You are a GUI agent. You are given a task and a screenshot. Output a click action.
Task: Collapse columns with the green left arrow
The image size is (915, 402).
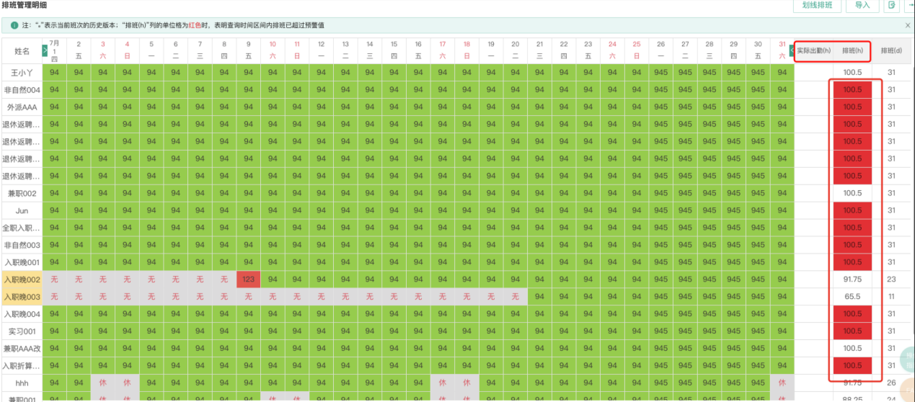[x=792, y=50]
